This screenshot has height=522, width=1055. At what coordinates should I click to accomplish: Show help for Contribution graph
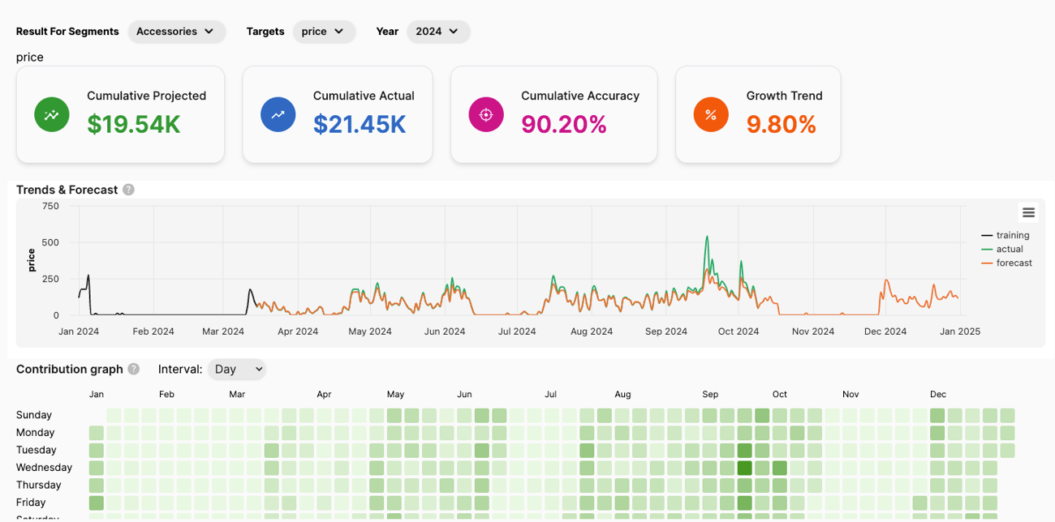[x=134, y=370]
